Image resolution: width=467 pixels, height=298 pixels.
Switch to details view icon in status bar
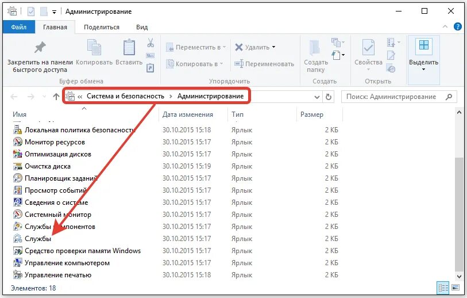[x=443, y=288]
